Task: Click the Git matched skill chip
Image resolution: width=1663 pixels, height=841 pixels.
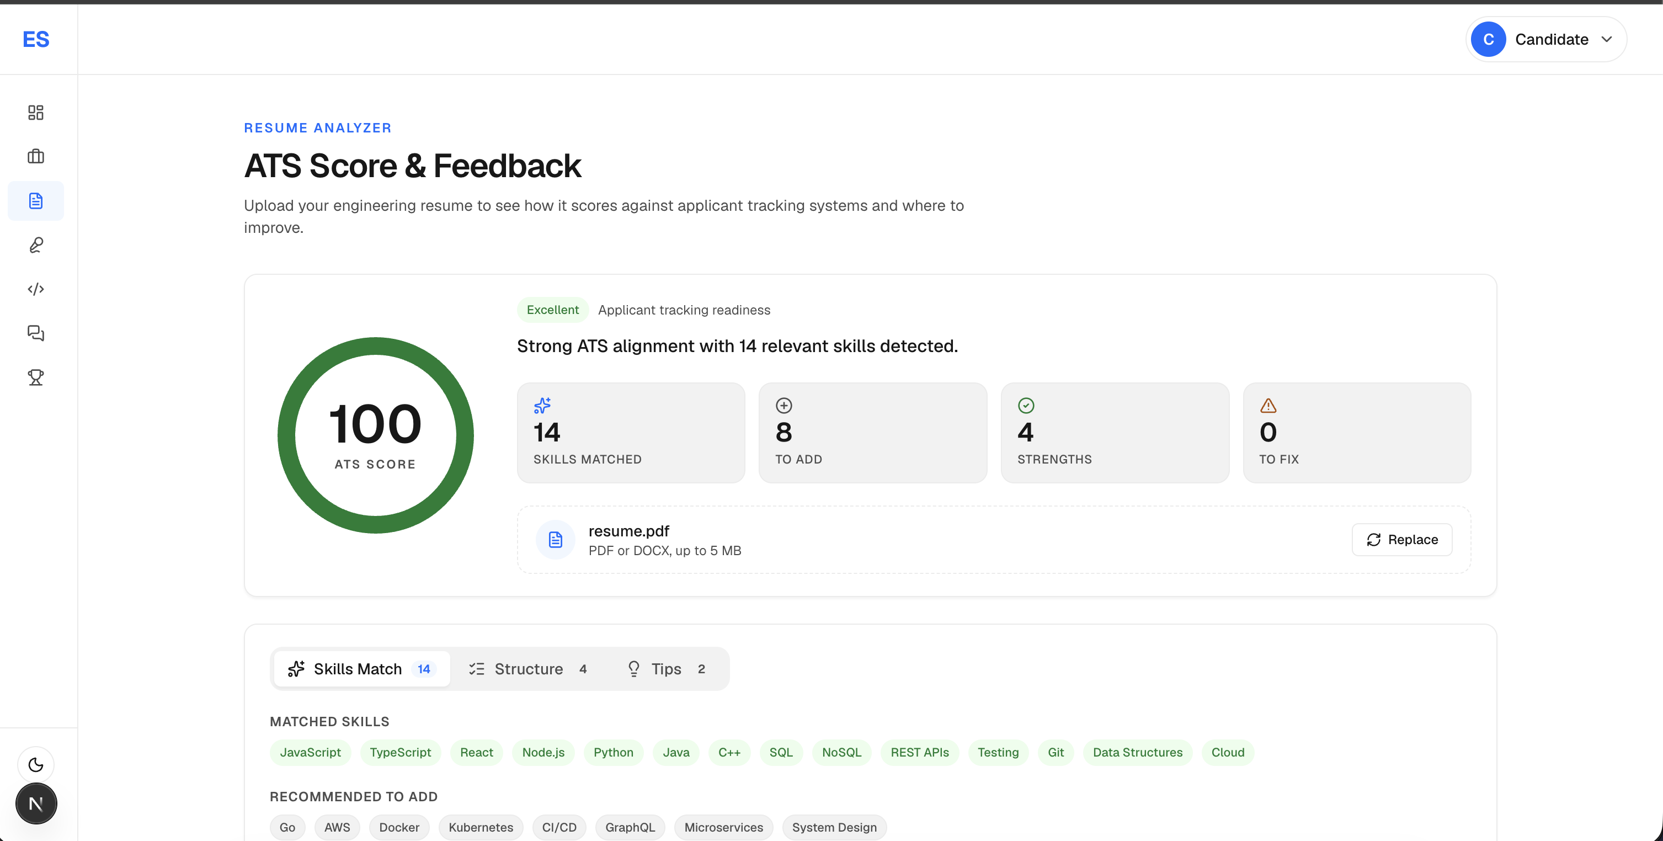Action: [1056, 753]
